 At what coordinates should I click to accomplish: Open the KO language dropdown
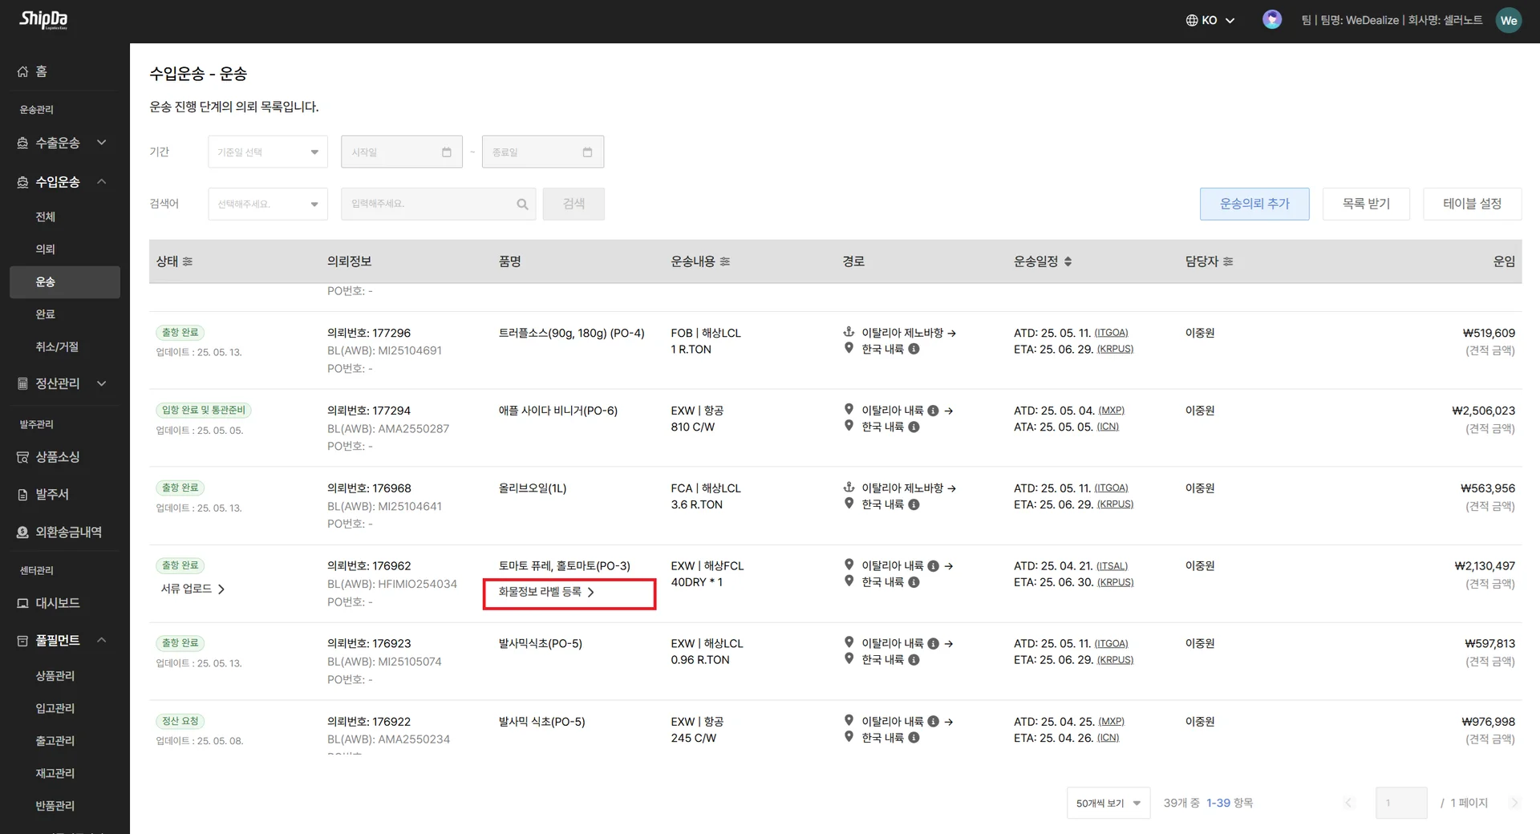tap(1210, 21)
